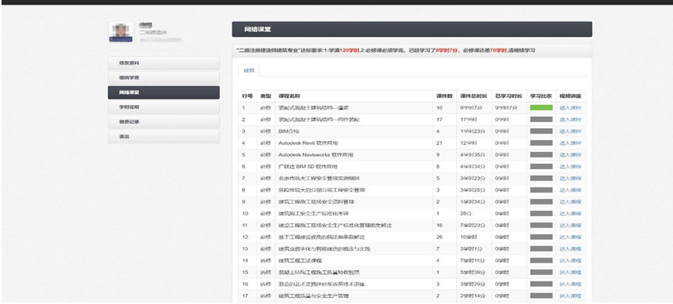This screenshot has height=304, width=673.
Task: Click the gray progress bar in row 17
Action: point(541,296)
